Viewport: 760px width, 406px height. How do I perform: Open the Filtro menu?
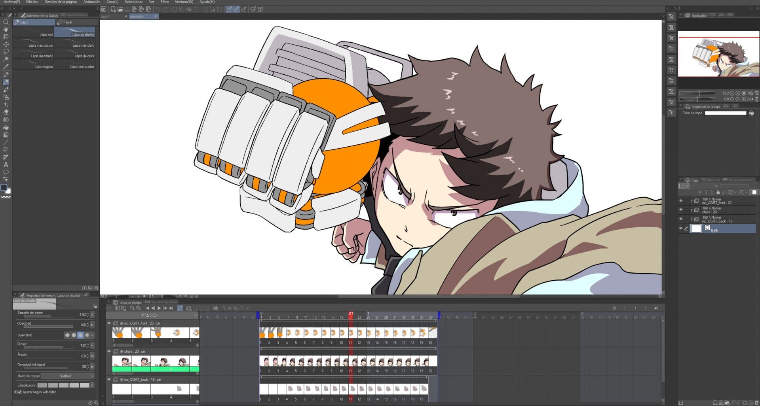click(x=165, y=2)
